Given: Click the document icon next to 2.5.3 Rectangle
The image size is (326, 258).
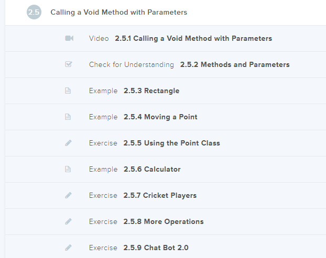Looking at the screenshot, I should 68,91.
